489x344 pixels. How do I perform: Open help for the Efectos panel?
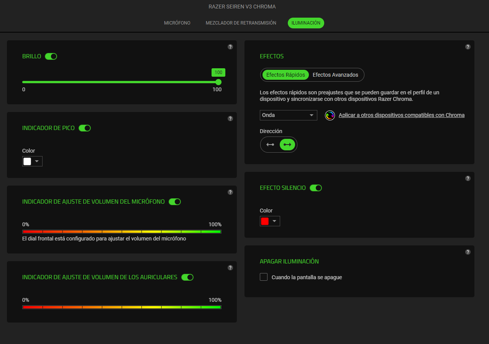point(468,47)
